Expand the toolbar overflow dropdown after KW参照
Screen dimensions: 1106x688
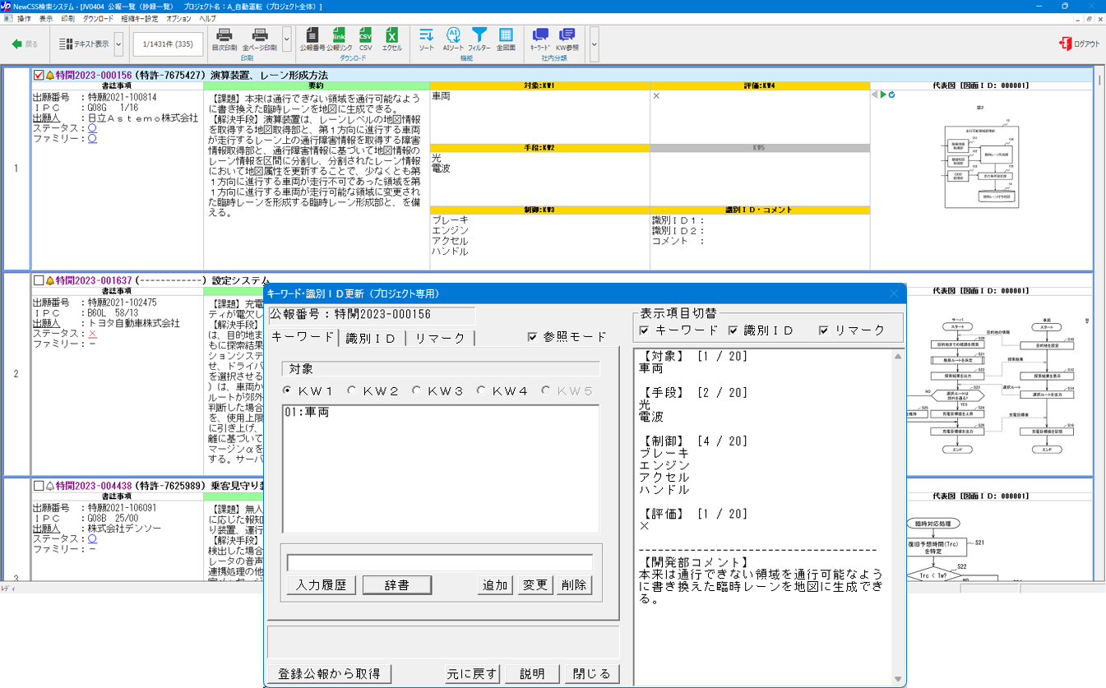pos(594,44)
